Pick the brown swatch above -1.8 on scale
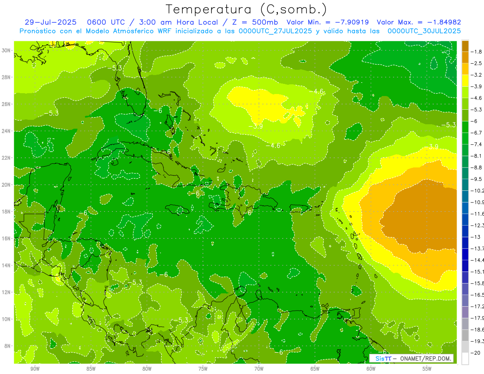Viewport: 484px width, 374px height. 465,46
